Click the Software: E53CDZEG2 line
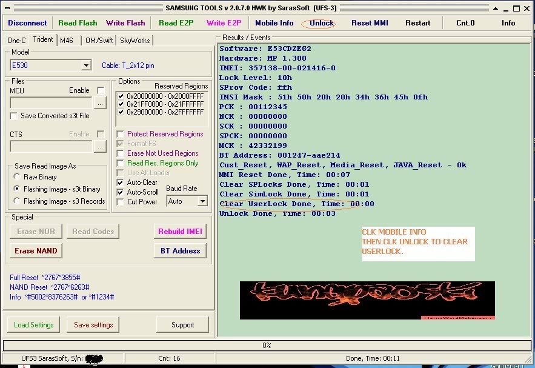Viewport: 535px width, 368px height. [x=265, y=49]
